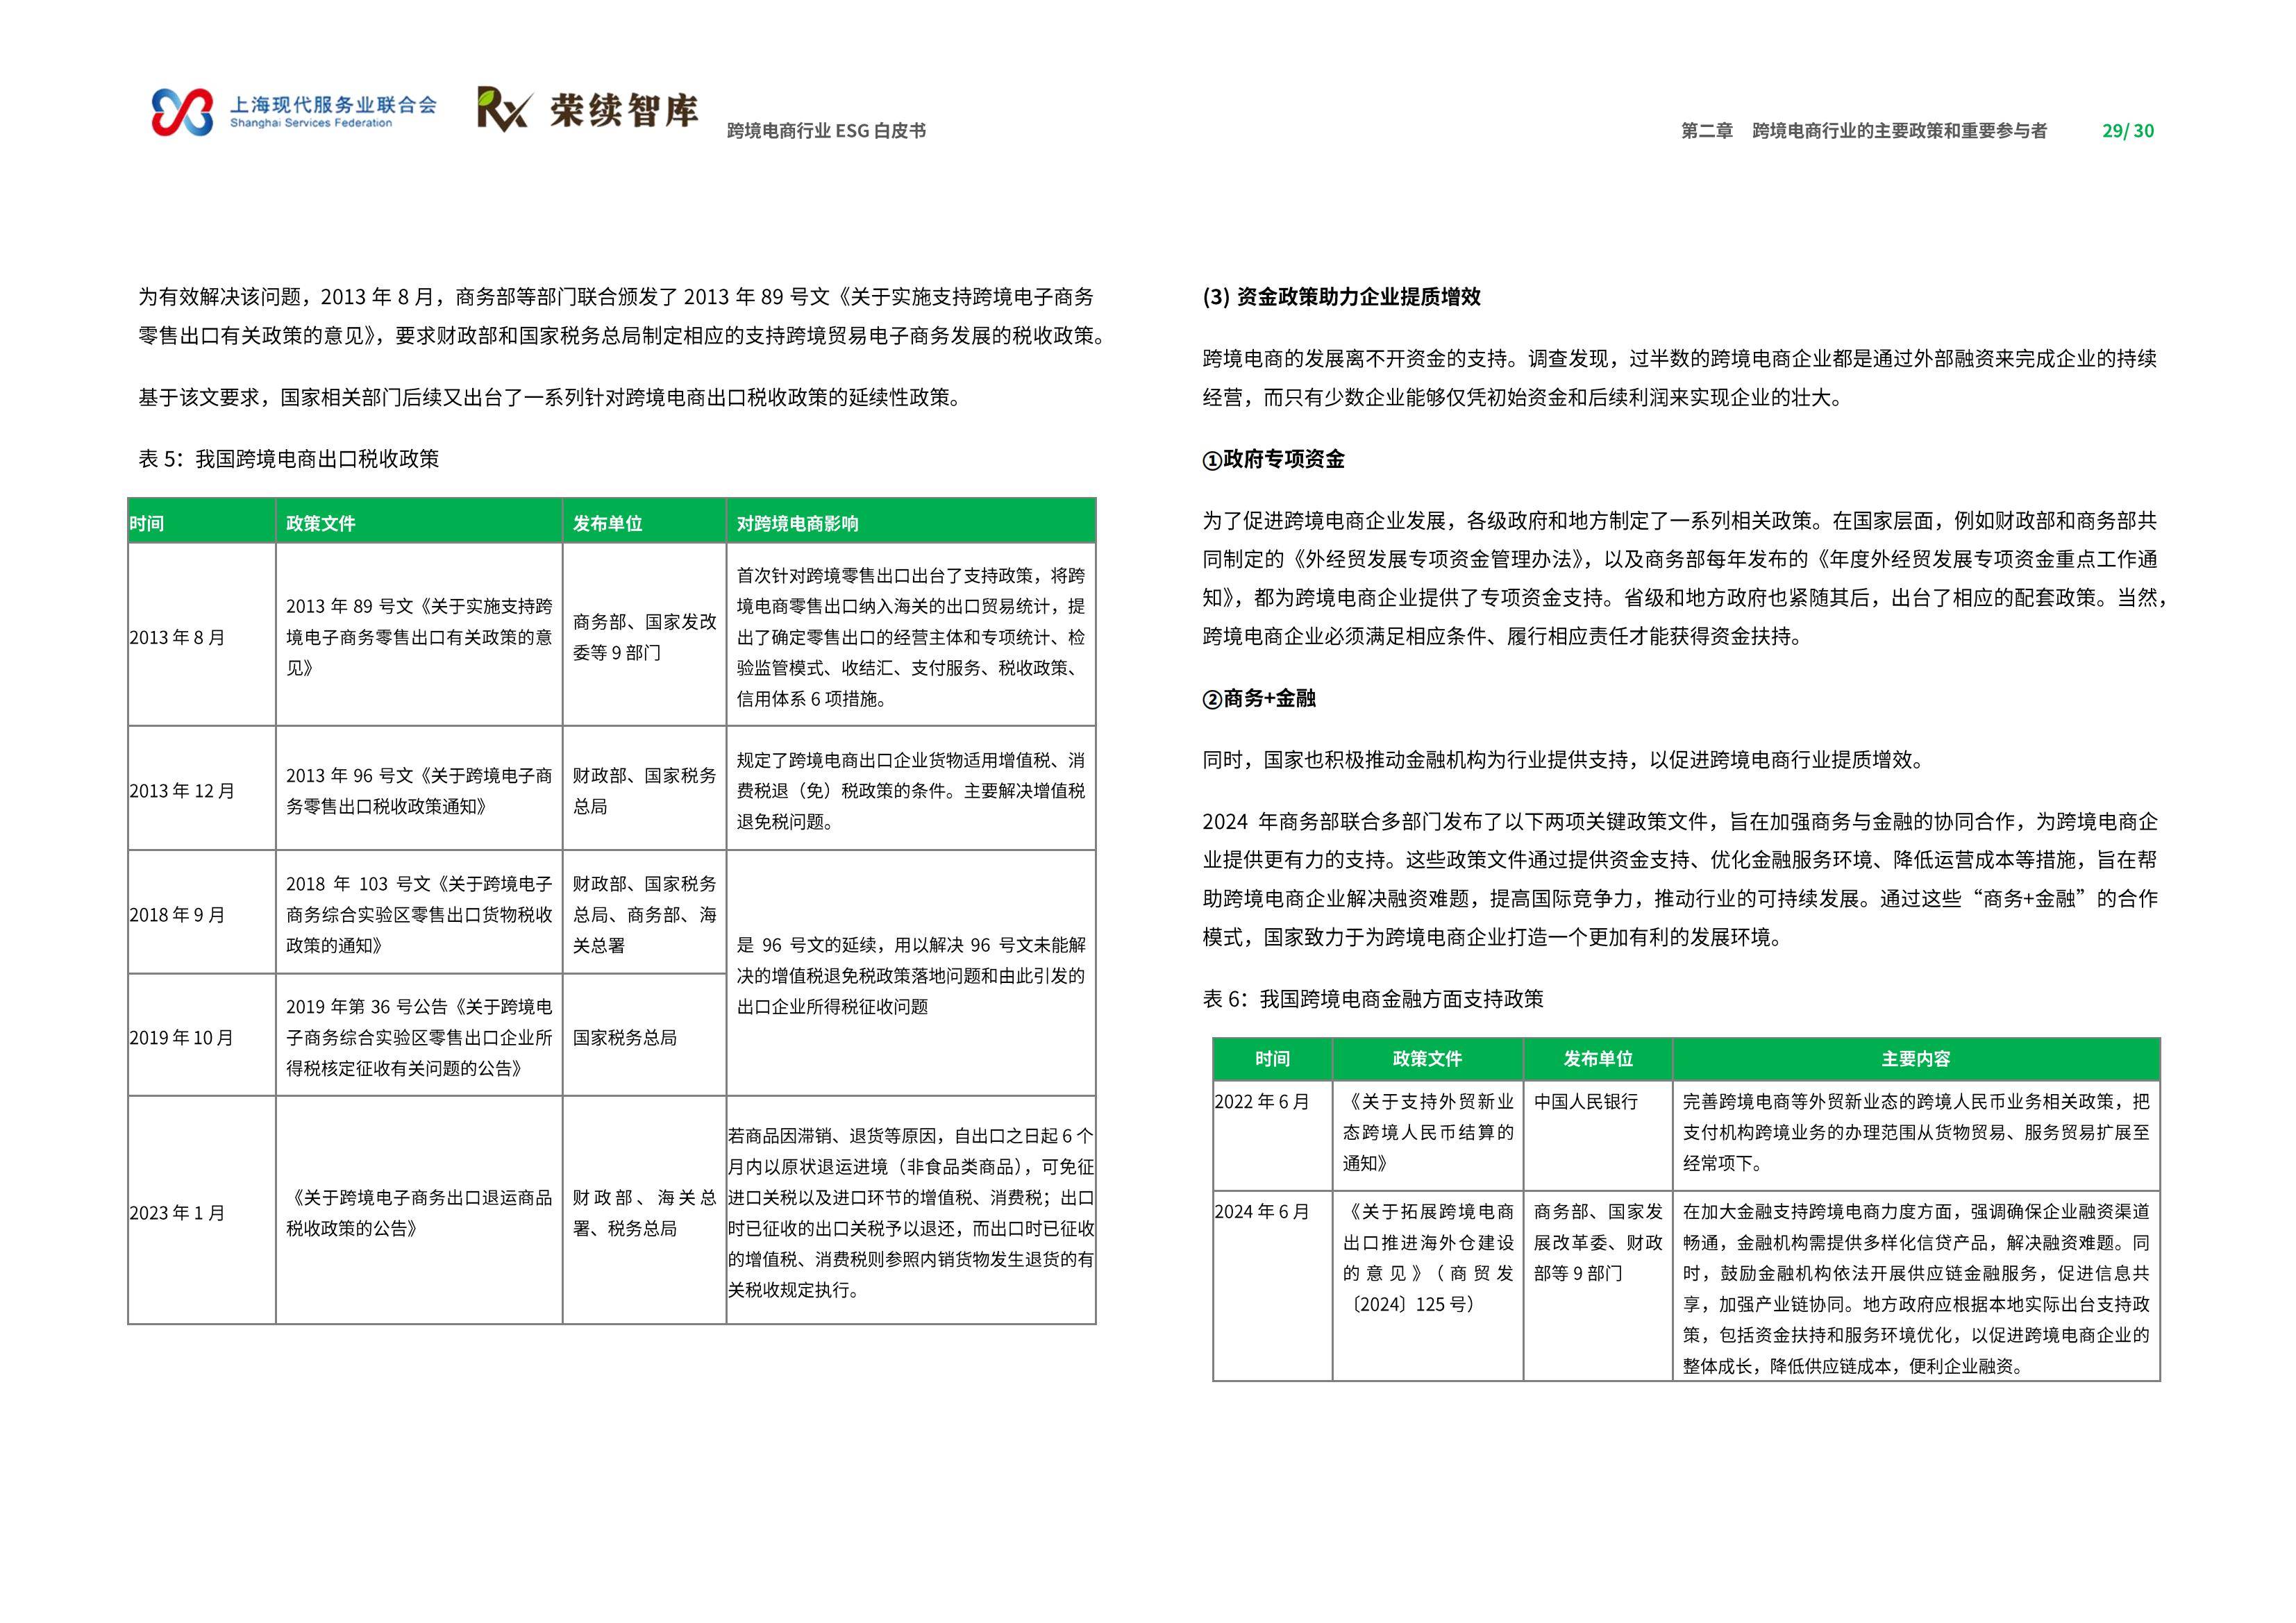Click the subheading ②商务+金融
Image resolution: width=2296 pixels, height=1623 pixels.
pos(1259,698)
